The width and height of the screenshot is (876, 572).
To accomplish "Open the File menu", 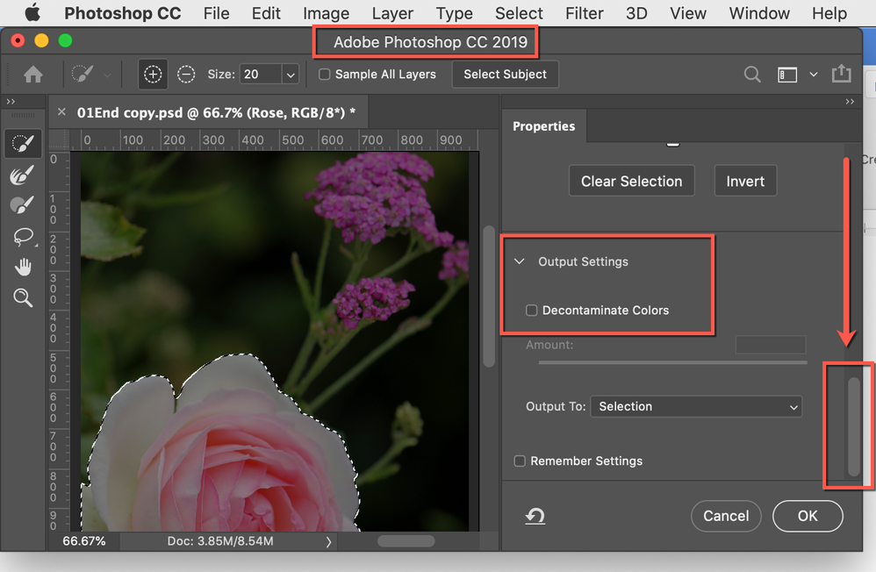I will tap(216, 13).
